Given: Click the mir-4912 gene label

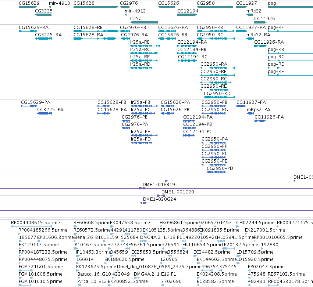Looking at the screenshot, I should [x=135, y=11].
